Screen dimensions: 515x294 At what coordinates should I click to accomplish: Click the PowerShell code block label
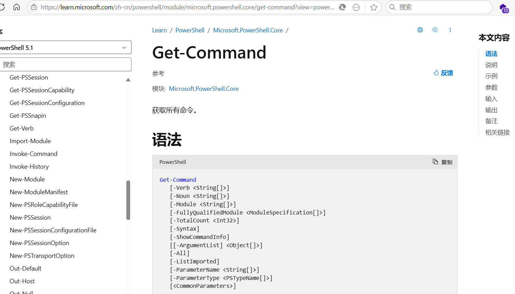173,162
